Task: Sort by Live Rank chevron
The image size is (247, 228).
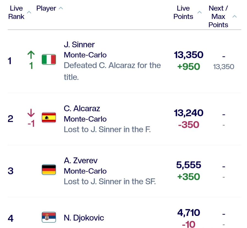Action: [x=29, y=12]
